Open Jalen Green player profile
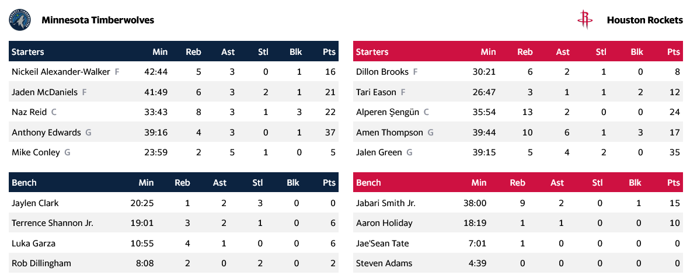The image size is (690, 275). [379, 152]
